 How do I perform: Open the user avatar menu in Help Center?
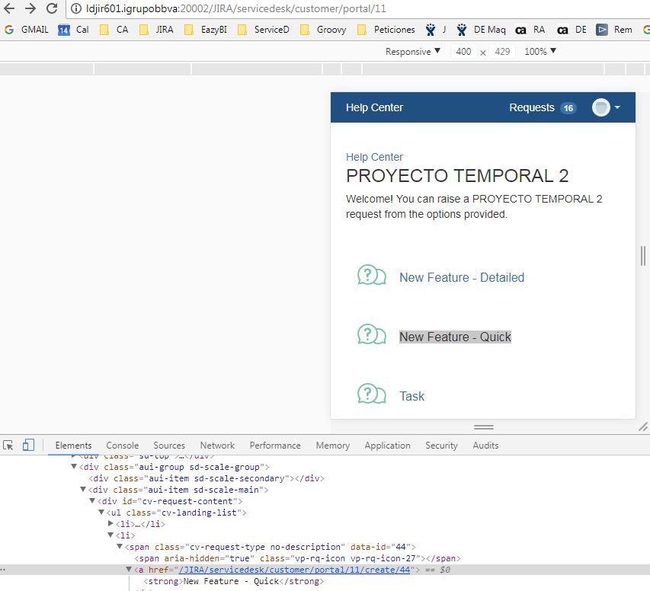point(606,107)
